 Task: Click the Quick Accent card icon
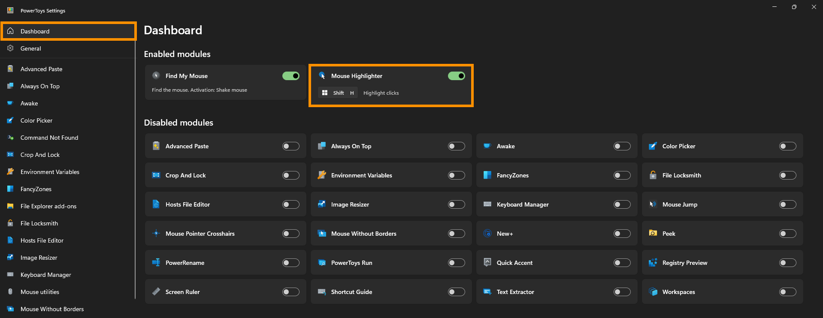pos(487,262)
